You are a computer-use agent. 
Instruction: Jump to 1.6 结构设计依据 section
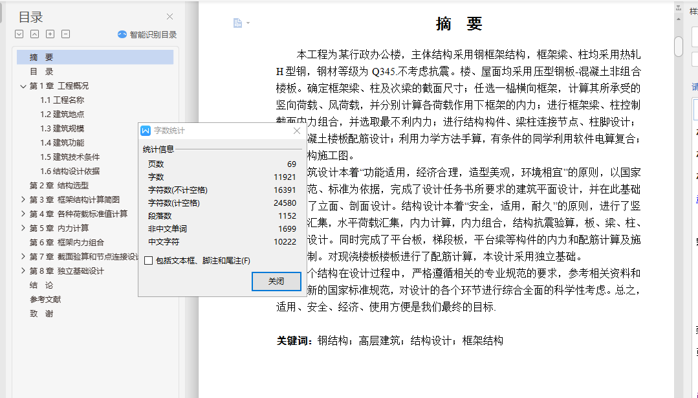point(70,171)
